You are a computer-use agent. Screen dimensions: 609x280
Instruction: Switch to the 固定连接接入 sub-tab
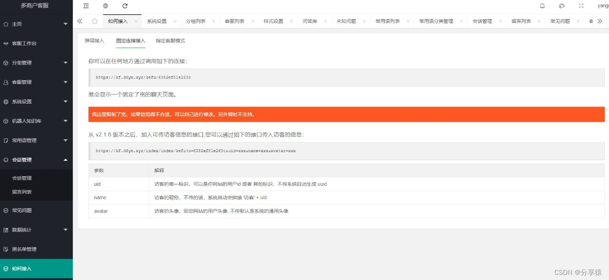[x=131, y=41]
